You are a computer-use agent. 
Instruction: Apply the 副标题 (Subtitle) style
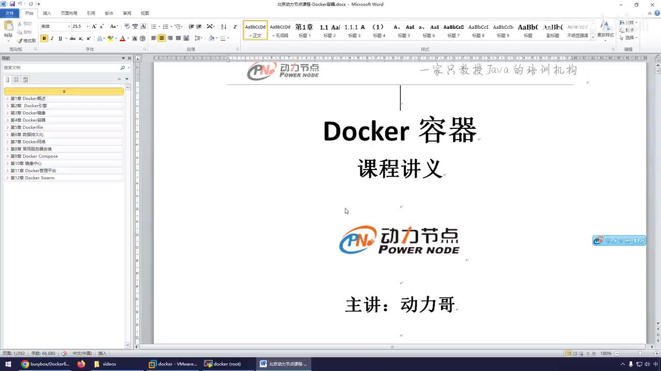[553, 30]
